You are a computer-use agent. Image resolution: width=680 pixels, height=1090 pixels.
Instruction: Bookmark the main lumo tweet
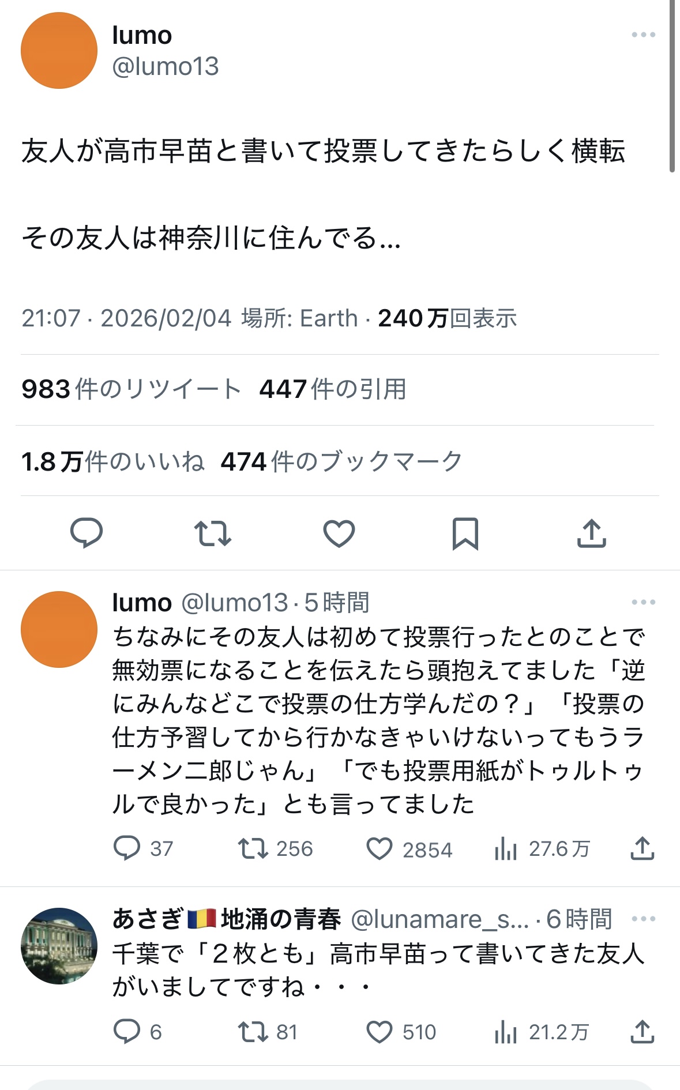pos(465,533)
